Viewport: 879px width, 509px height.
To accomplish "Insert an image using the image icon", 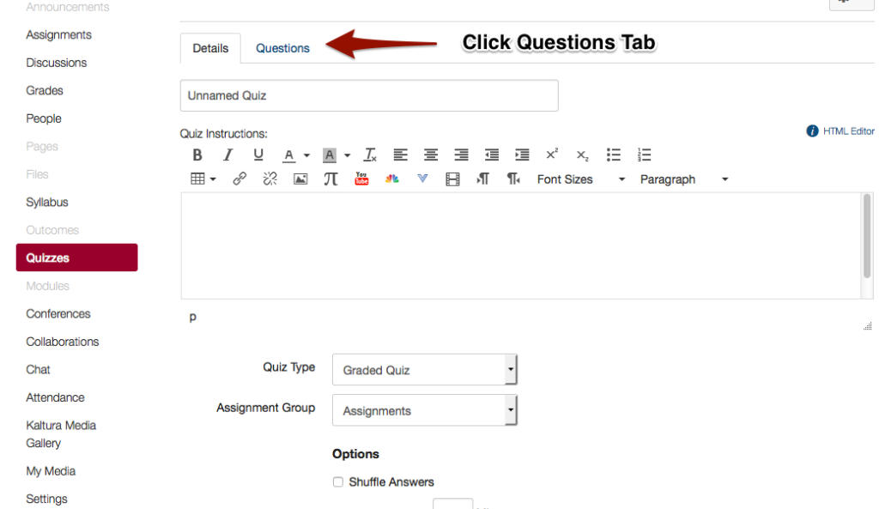I will click(x=300, y=179).
